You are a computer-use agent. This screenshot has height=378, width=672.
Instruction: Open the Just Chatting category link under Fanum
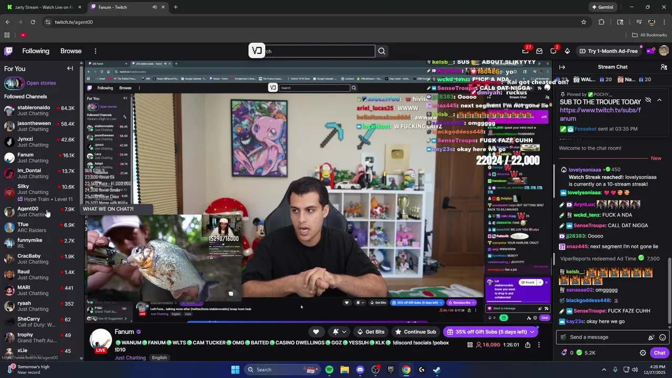pyautogui.click(x=130, y=358)
